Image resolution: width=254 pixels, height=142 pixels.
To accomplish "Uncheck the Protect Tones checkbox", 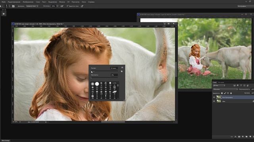I will pyautogui.click(x=67, y=6).
